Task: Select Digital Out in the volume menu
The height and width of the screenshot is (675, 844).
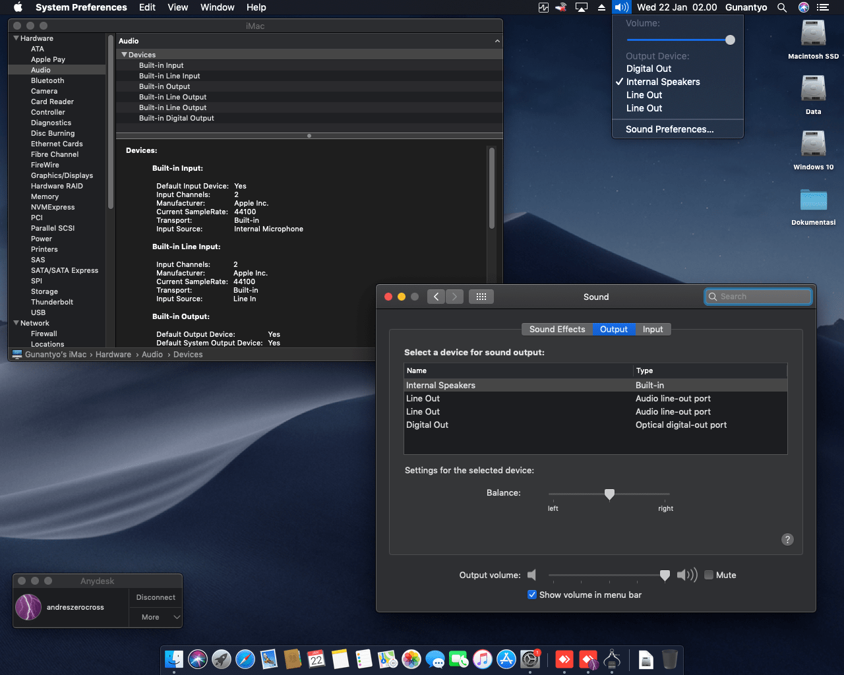Action: (649, 69)
